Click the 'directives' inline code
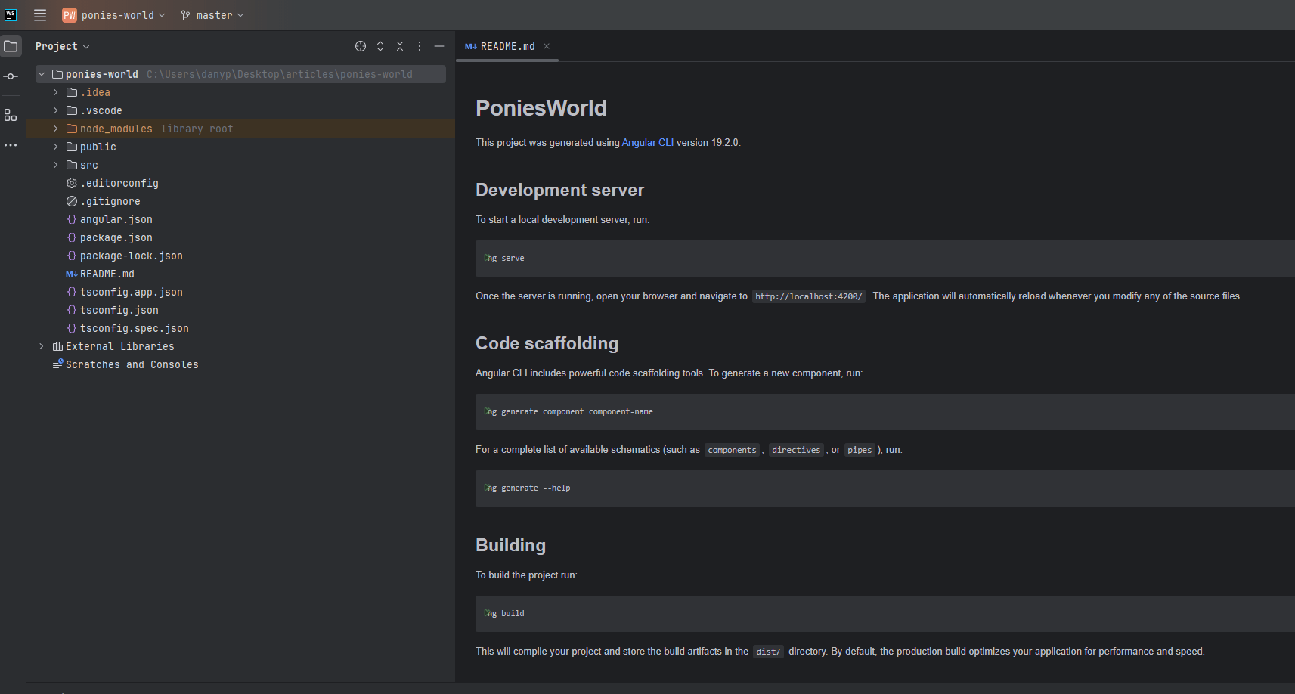 coord(796,450)
